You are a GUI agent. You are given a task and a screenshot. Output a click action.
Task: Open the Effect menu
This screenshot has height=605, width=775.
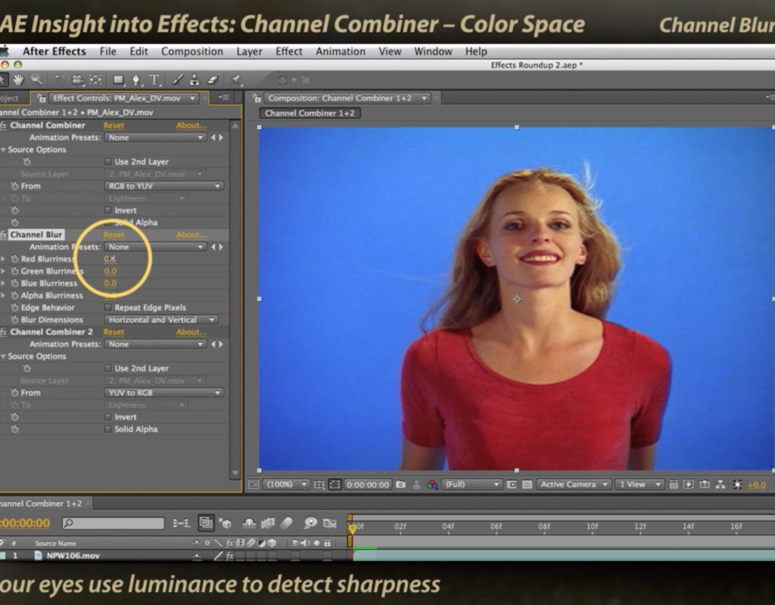(x=288, y=51)
